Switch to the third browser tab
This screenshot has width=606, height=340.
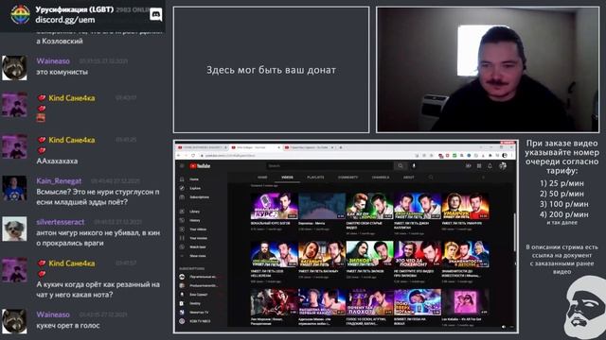[308, 147]
